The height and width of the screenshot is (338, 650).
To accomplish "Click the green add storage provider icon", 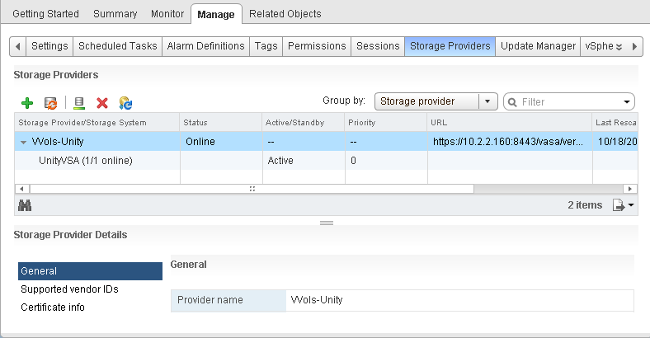I will pyautogui.click(x=27, y=102).
